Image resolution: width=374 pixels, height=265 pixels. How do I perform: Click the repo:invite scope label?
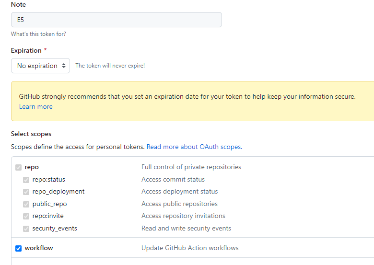coord(48,216)
